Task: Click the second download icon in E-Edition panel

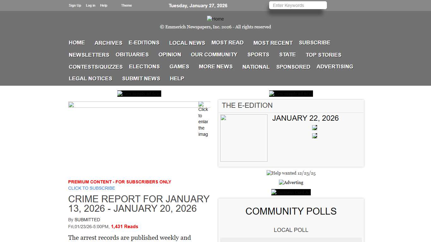Action: pyautogui.click(x=314, y=136)
